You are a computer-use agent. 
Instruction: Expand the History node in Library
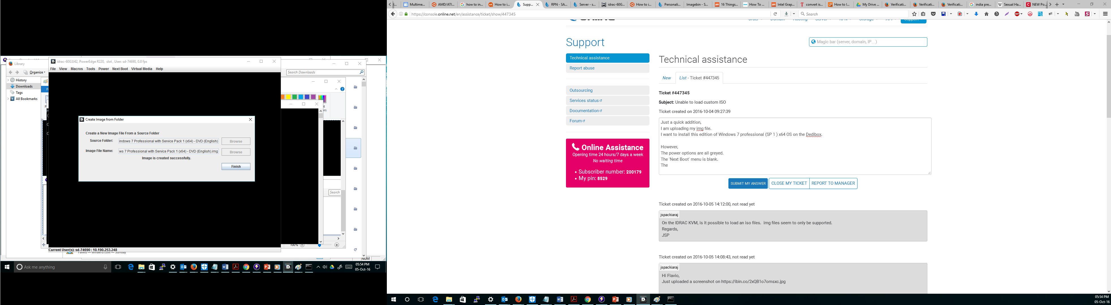[8, 80]
